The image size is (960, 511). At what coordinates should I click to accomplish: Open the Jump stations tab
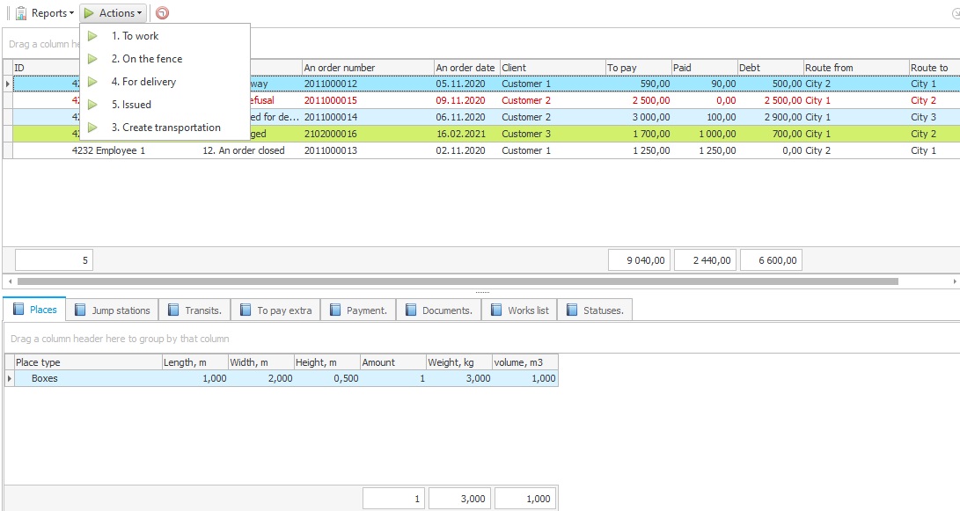(x=112, y=310)
